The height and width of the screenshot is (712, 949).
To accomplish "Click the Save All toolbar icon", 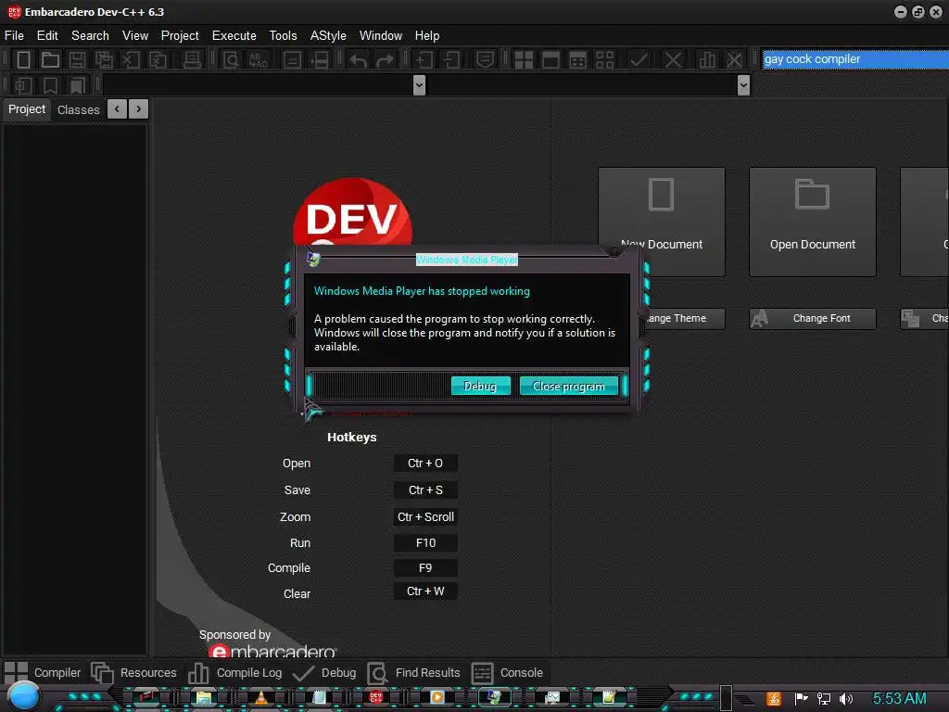I will 104,59.
